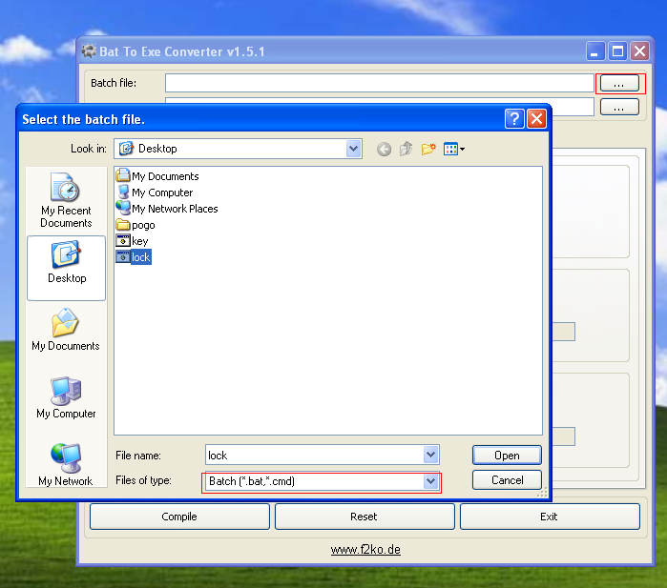
Task: Expand the Look in dropdown
Action: pos(354,149)
